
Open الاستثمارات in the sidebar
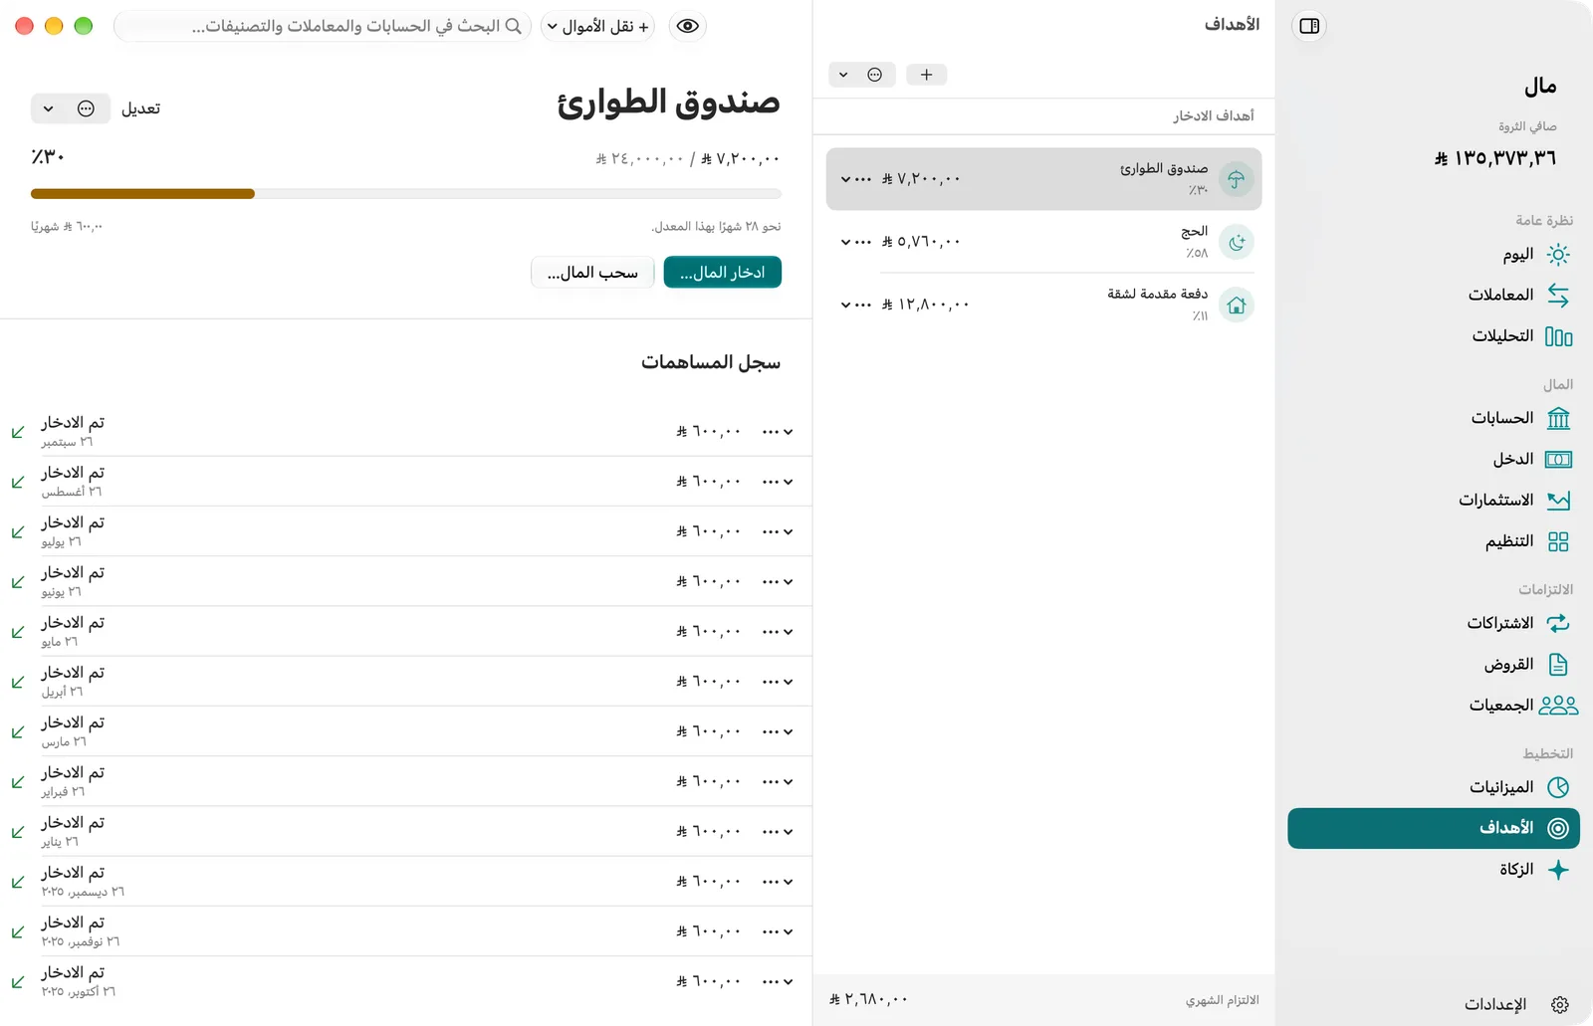pyautogui.click(x=1434, y=501)
